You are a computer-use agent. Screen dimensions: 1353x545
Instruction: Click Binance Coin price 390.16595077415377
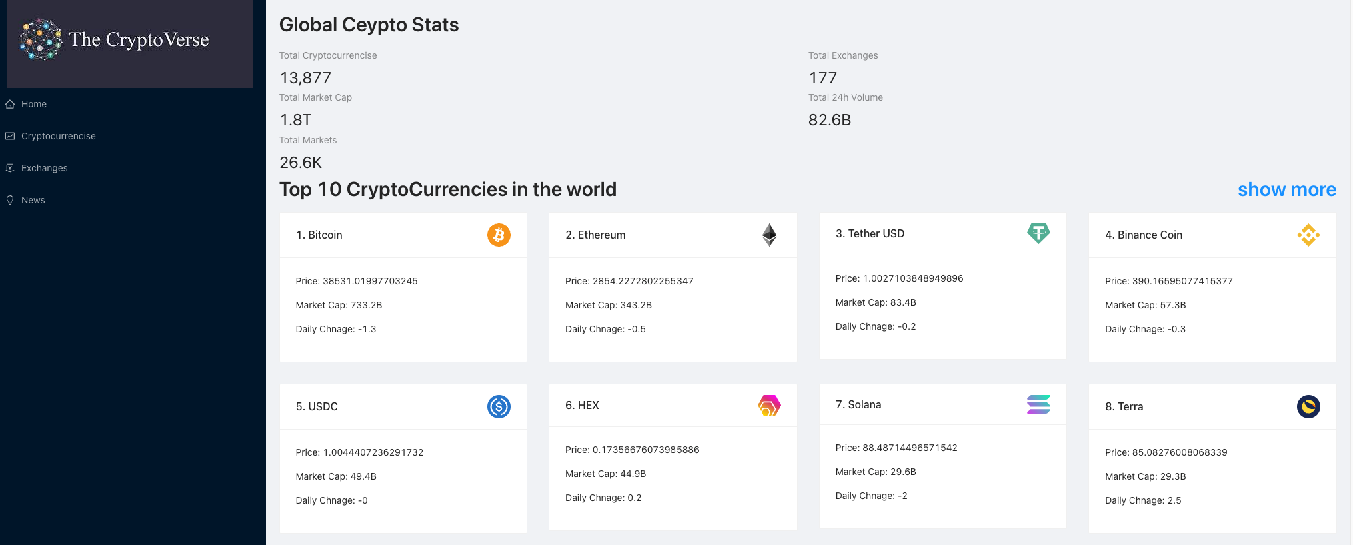coord(1169,281)
